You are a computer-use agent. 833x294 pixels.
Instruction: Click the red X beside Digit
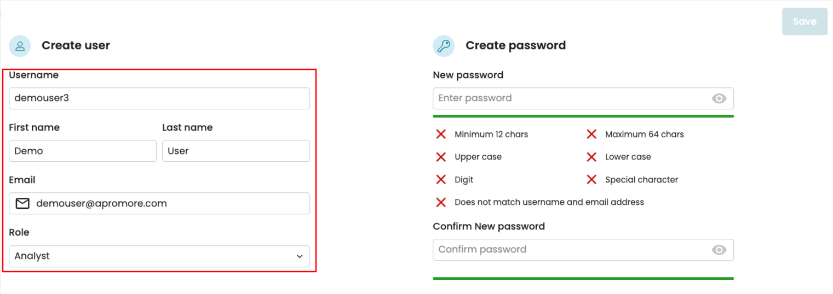pos(441,180)
